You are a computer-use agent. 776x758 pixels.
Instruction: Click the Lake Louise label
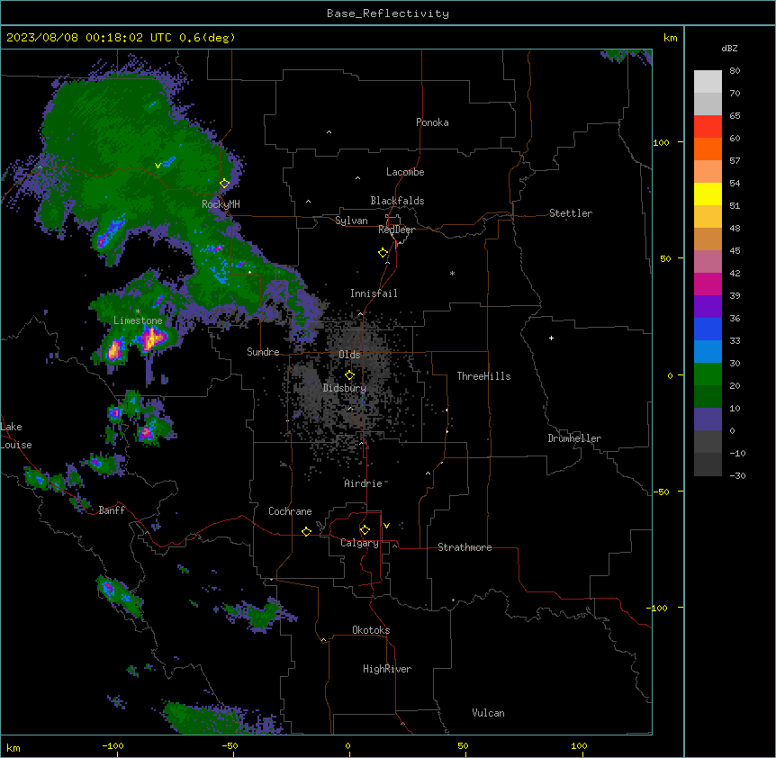tap(14, 436)
